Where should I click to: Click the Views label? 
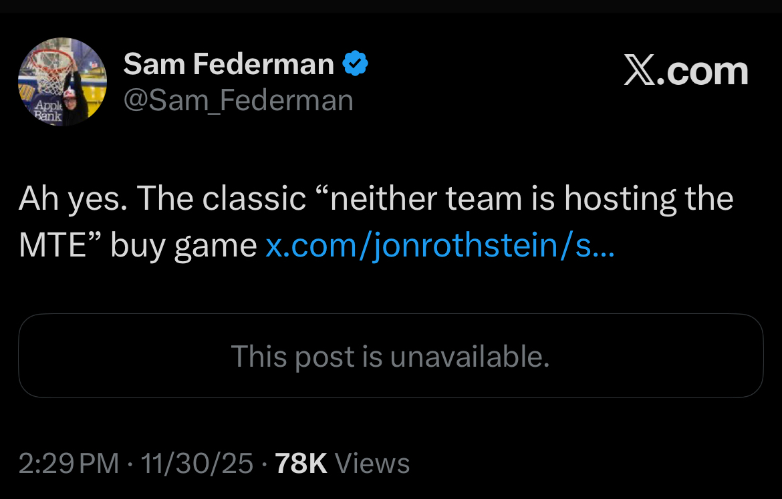point(372,463)
